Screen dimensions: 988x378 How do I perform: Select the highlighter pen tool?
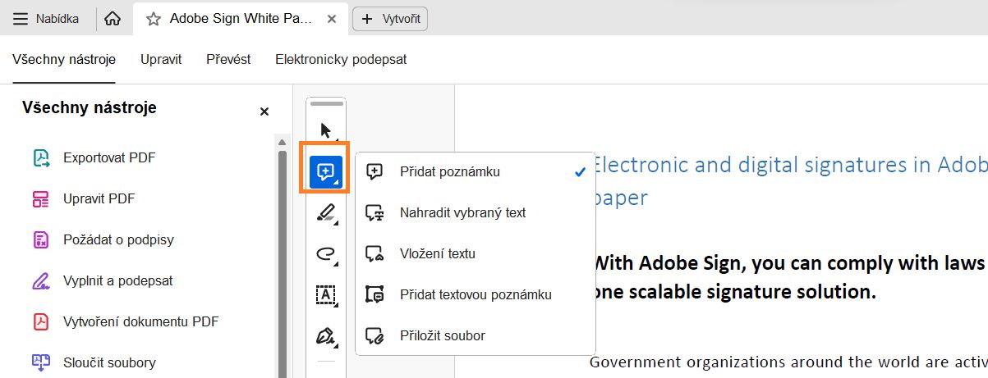pos(326,213)
